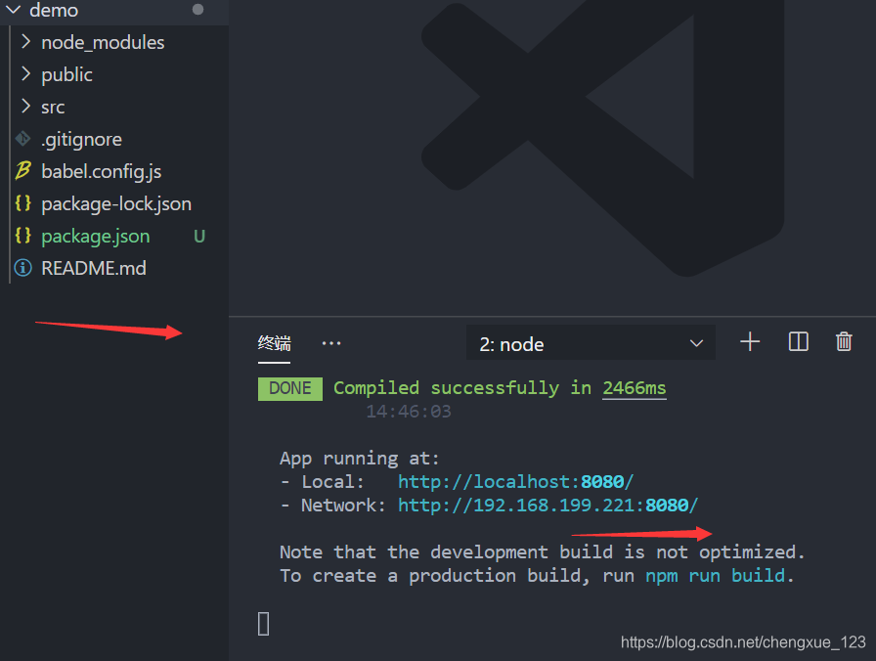The image size is (876, 661).
Task: Expand the node_modules folder chevron
Action: point(25,42)
